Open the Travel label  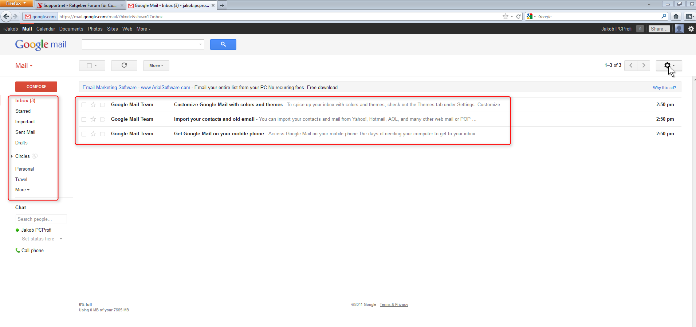coord(21,179)
